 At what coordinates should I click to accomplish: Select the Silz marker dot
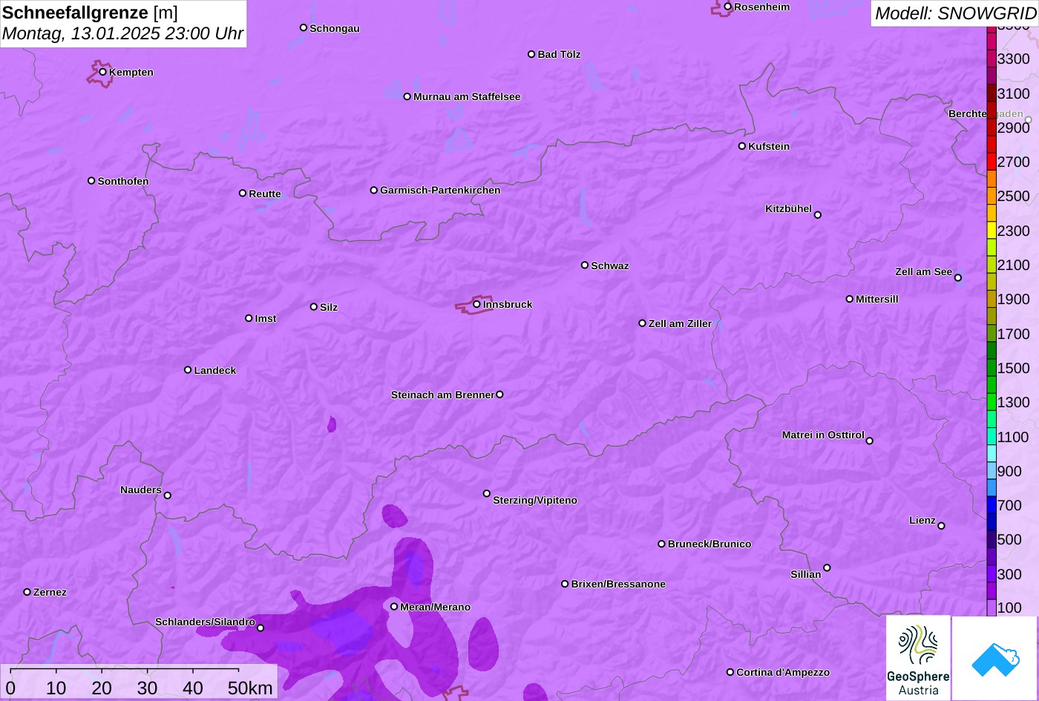pos(314,306)
